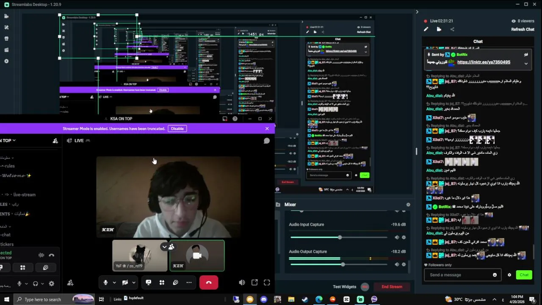Open Windows Start menu

(6, 299)
